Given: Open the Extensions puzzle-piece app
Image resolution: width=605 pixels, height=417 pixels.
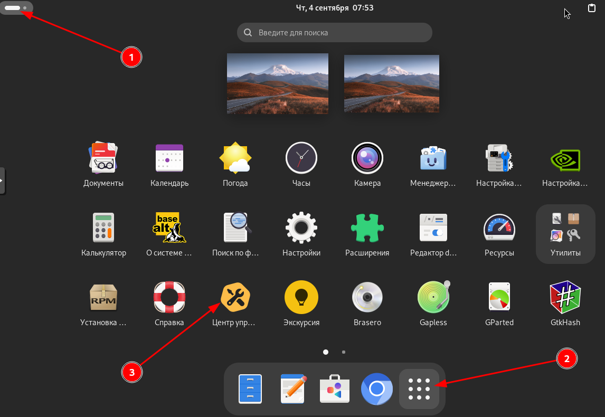Looking at the screenshot, I should click(x=367, y=228).
